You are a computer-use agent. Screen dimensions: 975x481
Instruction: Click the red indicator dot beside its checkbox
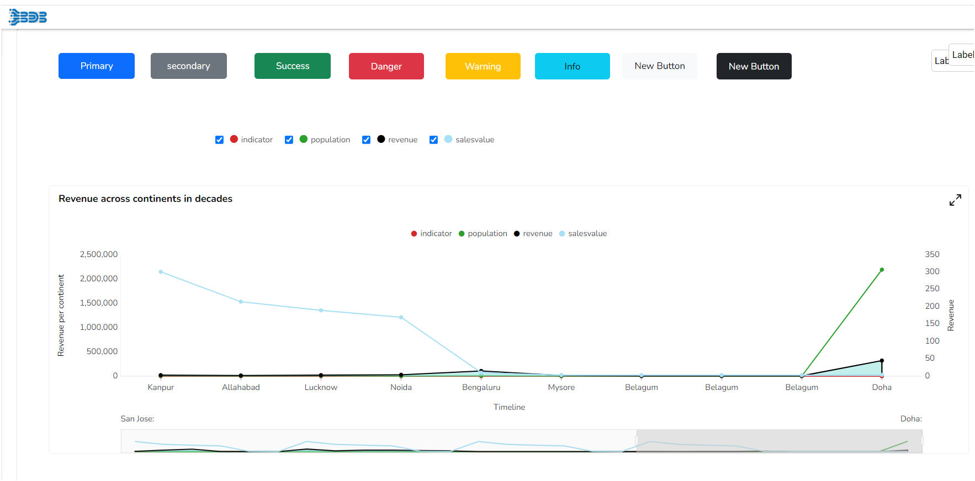click(234, 139)
